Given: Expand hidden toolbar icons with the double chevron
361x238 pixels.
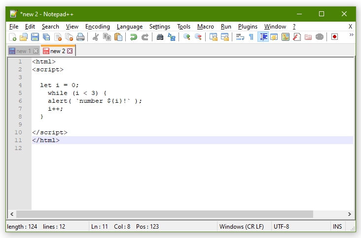Looking at the screenshot, I should pos(351,34).
